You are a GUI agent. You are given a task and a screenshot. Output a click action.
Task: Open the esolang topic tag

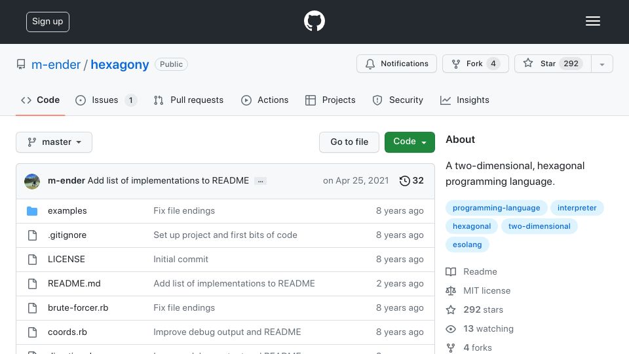pyautogui.click(x=467, y=245)
